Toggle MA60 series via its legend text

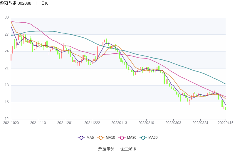[x=153, y=138]
